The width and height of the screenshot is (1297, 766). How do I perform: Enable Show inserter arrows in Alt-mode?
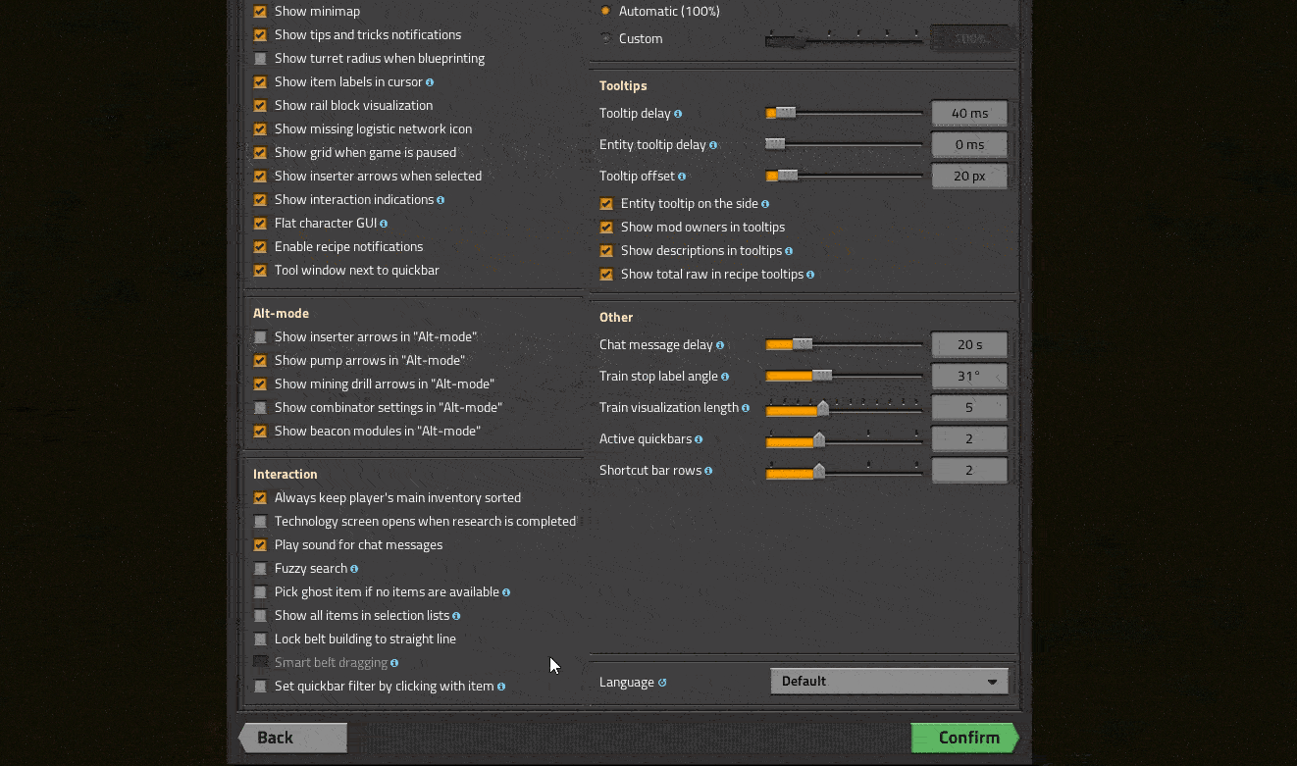pos(260,337)
